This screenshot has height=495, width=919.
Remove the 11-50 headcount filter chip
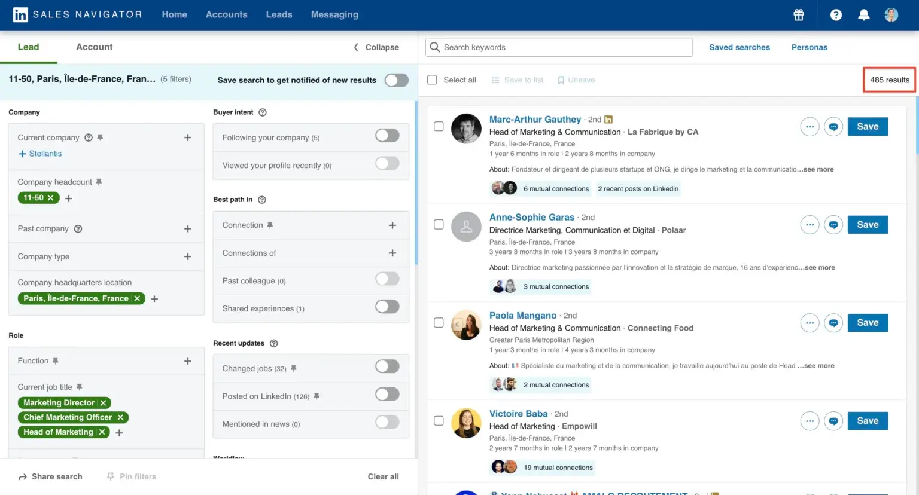(x=51, y=198)
